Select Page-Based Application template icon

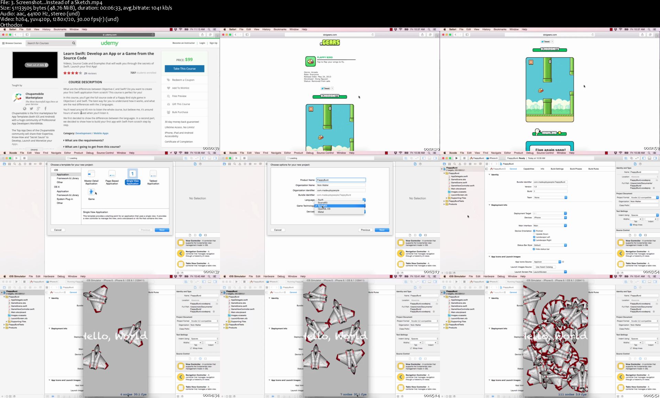pyautogui.click(x=112, y=174)
